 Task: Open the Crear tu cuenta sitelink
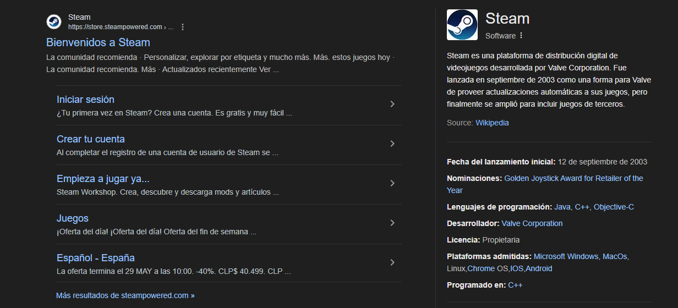(x=91, y=139)
